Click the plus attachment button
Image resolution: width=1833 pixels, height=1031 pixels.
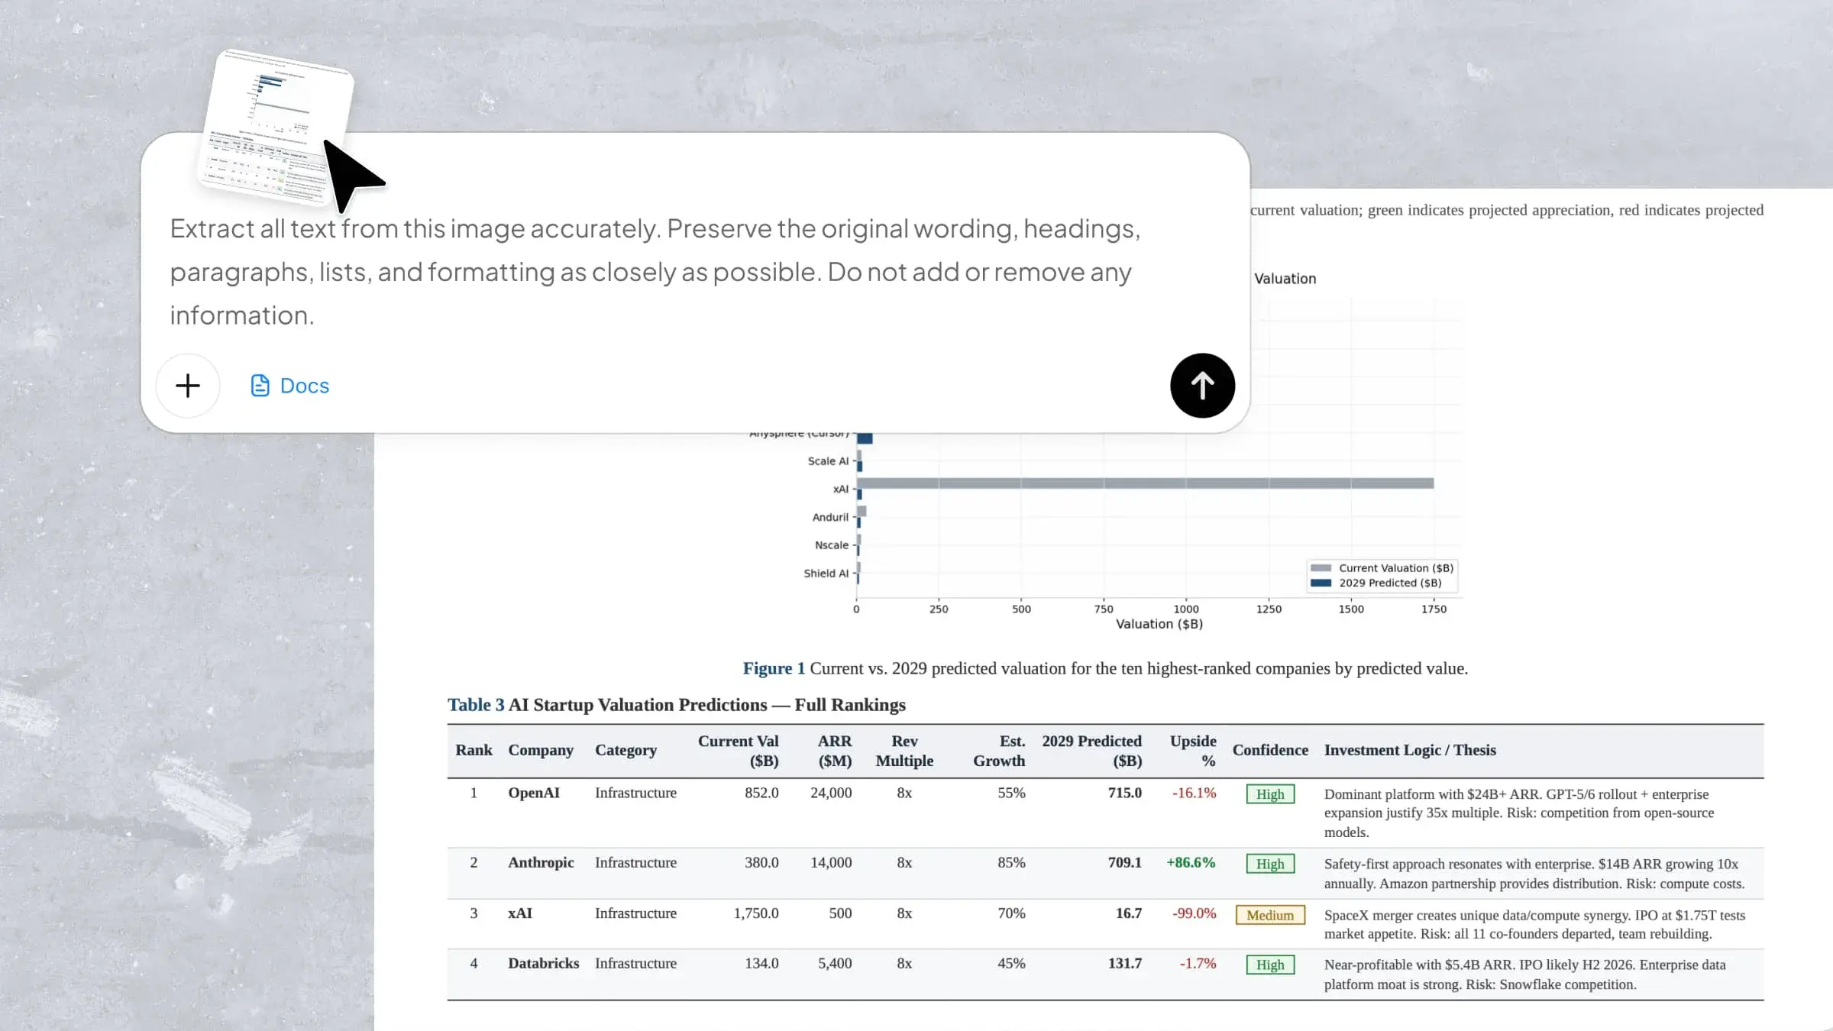(x=188, y=386)
